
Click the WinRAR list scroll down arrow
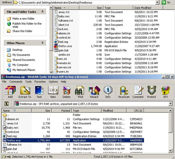pos(170,151)
